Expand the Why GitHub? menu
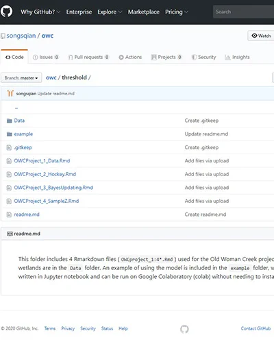Screen dimensions: 274x355 click(x=40, y=12)
